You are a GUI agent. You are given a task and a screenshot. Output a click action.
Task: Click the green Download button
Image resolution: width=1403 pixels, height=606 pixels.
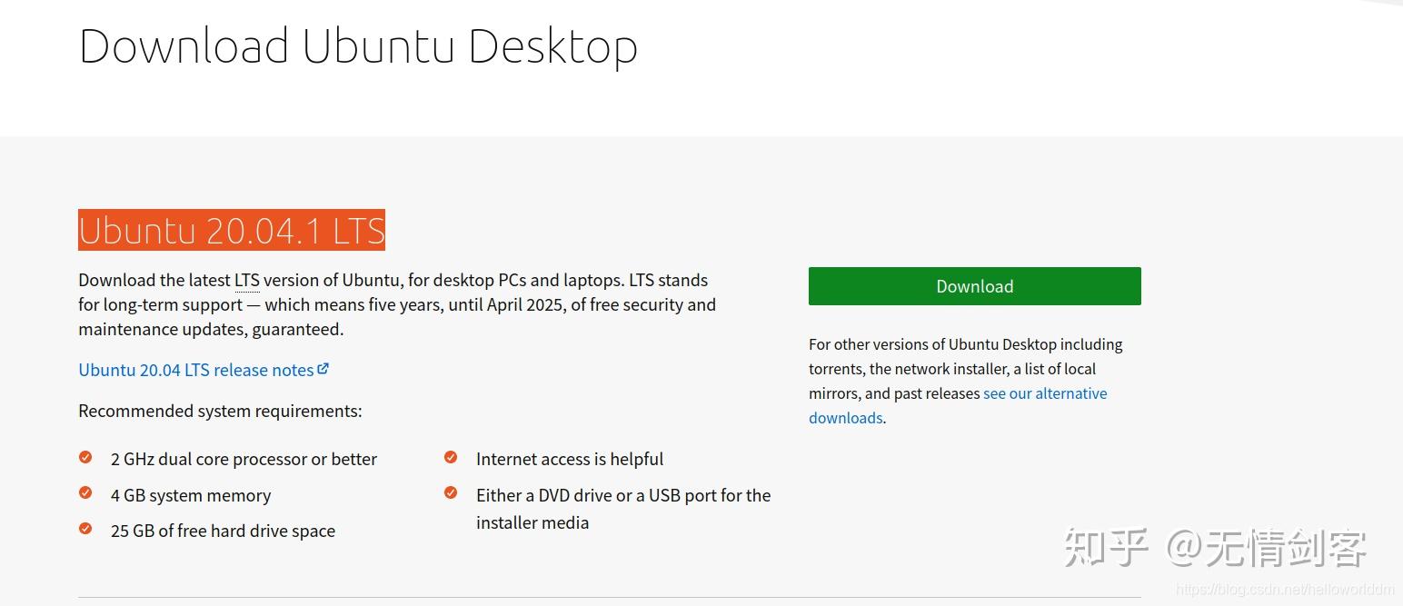point(974,286)
